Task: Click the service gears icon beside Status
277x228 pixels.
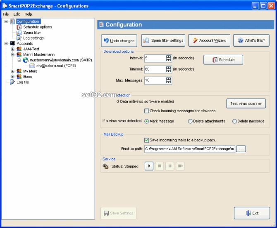Action: click(x=106, y=166)
